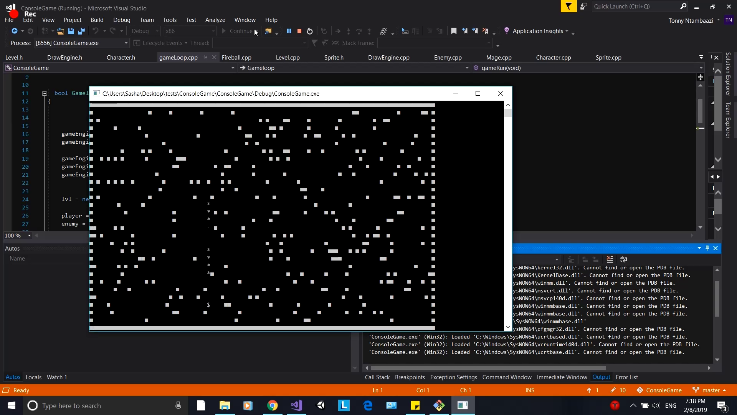Save all open files

pos(81,31)
